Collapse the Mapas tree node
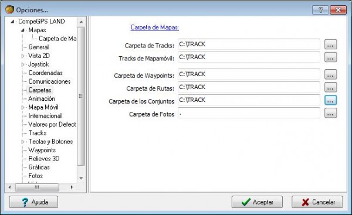Viewport: 352px width, 215px height. [23, 30]
